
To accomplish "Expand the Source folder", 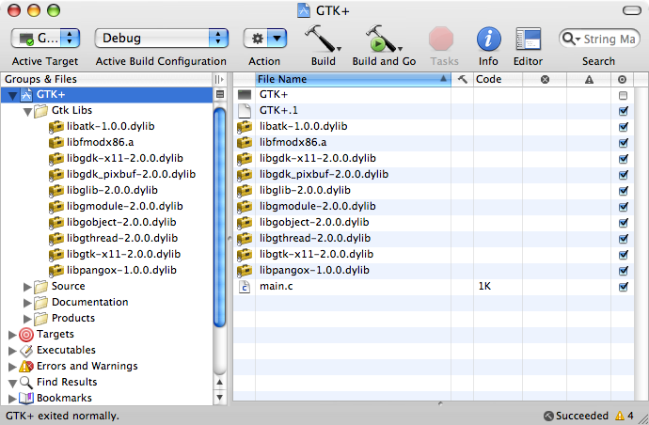I will click(27, 286).
